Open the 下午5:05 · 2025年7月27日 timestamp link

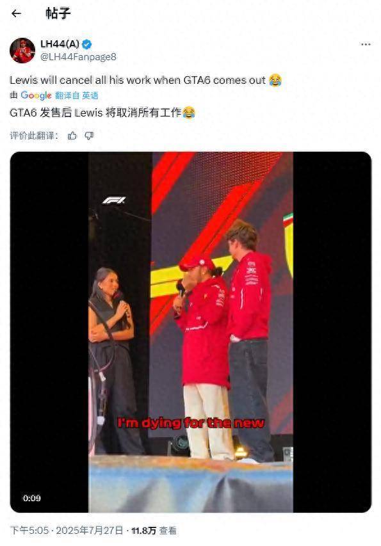(67, 531)
